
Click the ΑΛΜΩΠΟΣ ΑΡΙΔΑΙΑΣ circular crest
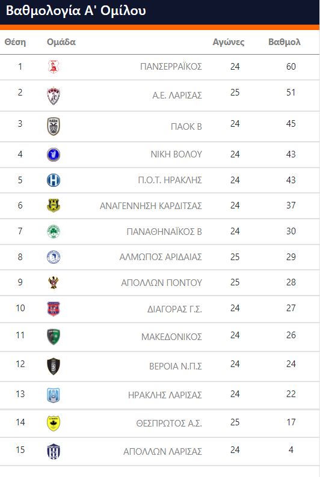click(x=54, y=257)
